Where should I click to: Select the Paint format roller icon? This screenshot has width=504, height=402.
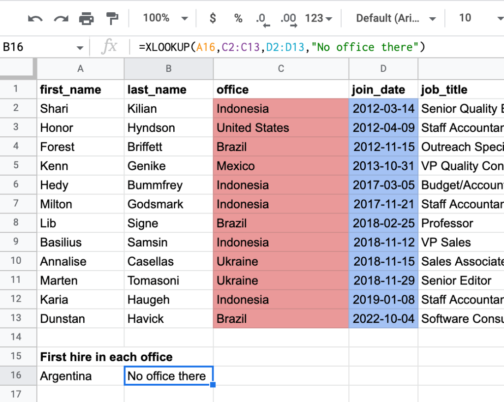[112, 19]
